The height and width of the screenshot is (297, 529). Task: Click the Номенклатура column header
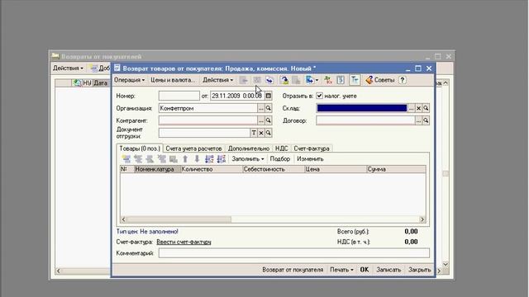[x=158, y=169]
